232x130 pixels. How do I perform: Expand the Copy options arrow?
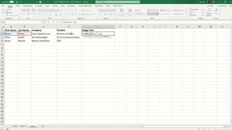[x=13, y=13]
